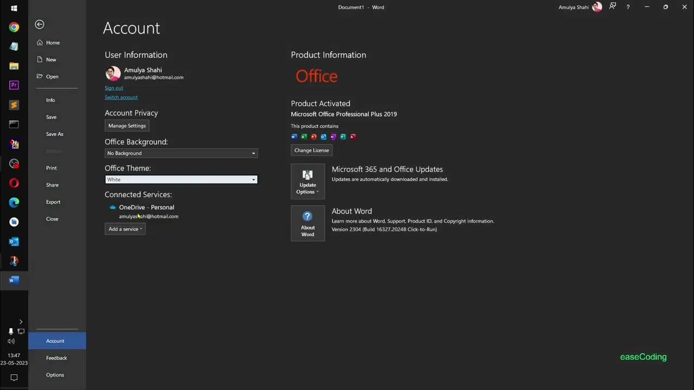Open the Print page
This screenshot has width=694, height=390.
[52, 168]
